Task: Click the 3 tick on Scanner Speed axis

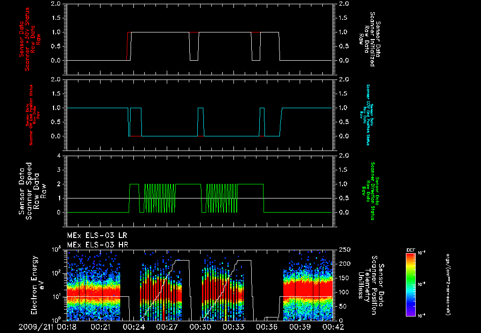Action: (x=59, y=170)
